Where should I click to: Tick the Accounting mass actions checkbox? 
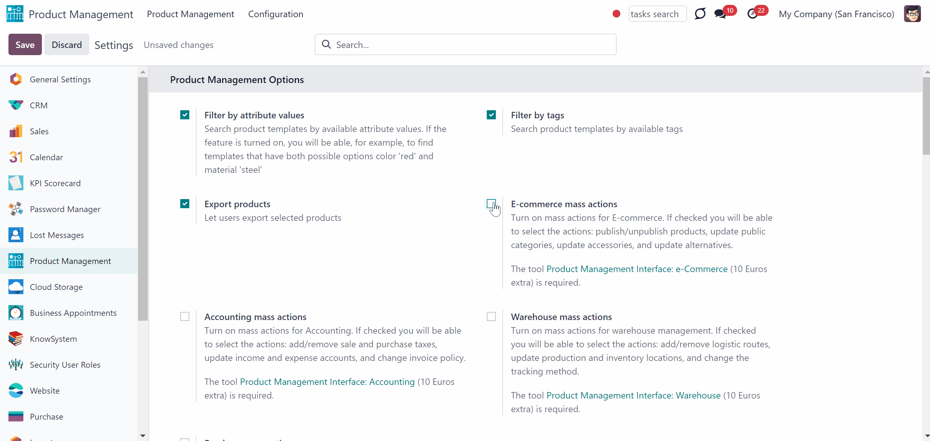[x=184, y=316]
